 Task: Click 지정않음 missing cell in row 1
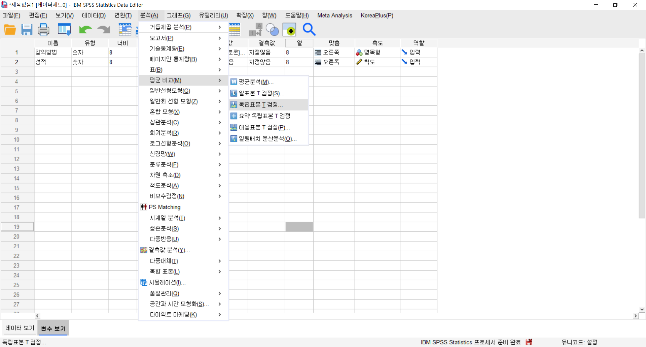coord(266,53)
